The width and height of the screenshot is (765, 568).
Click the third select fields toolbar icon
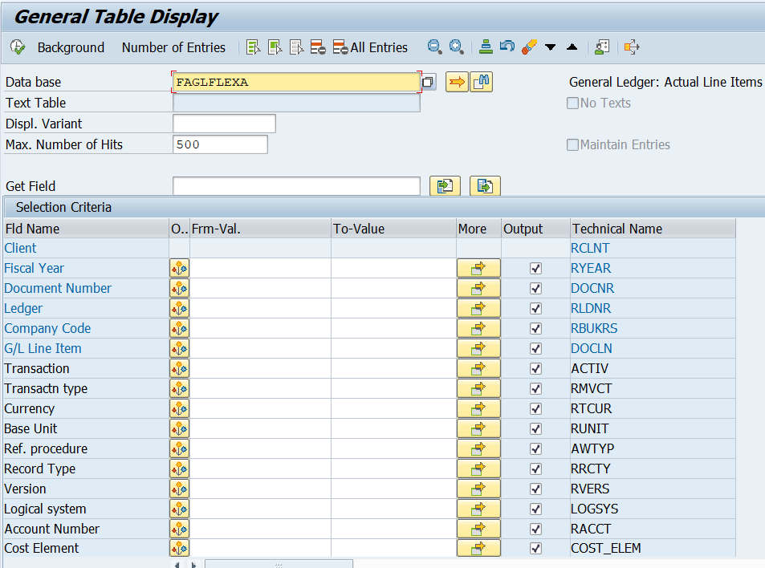coord(296,47)
